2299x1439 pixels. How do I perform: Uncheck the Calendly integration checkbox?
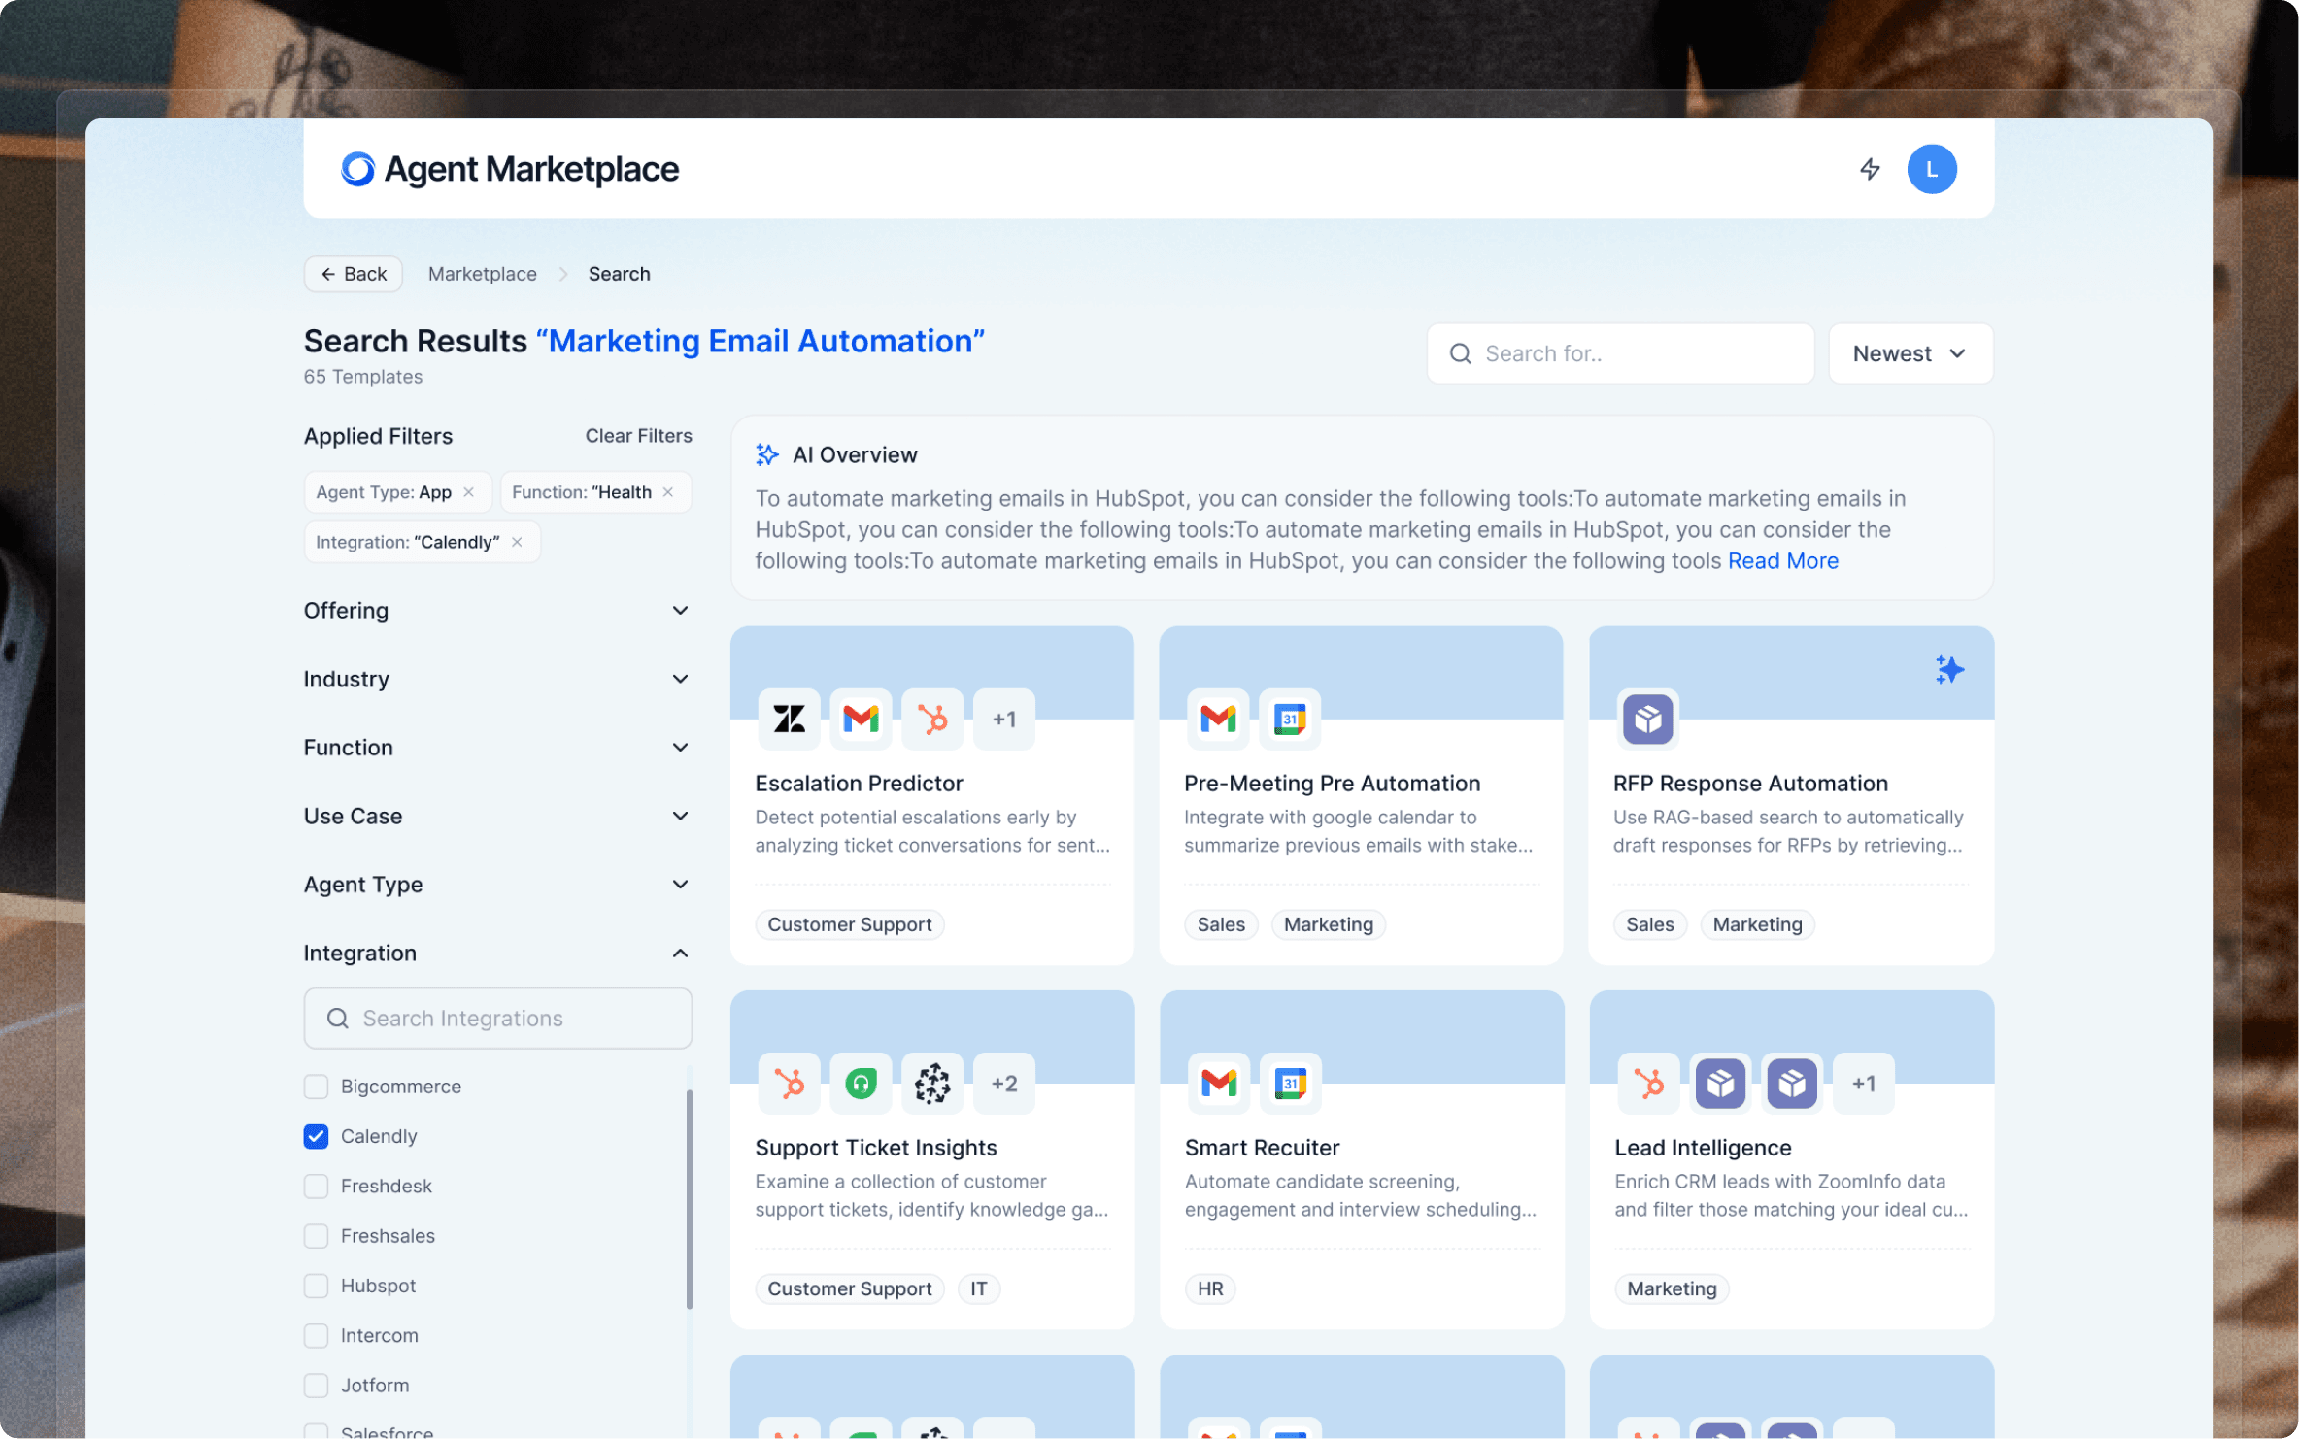tap(316, 1136)
